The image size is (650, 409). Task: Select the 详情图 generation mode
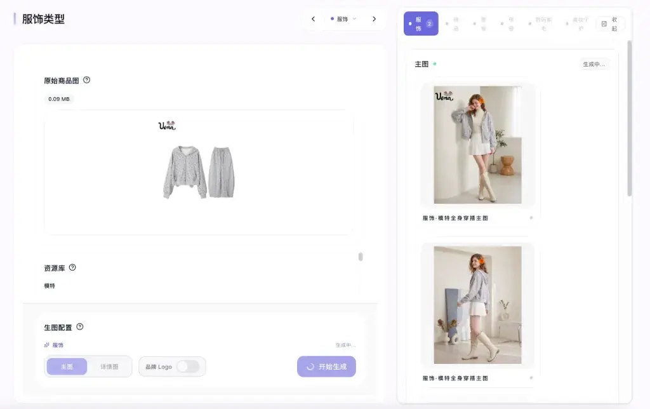coord(109,366)
